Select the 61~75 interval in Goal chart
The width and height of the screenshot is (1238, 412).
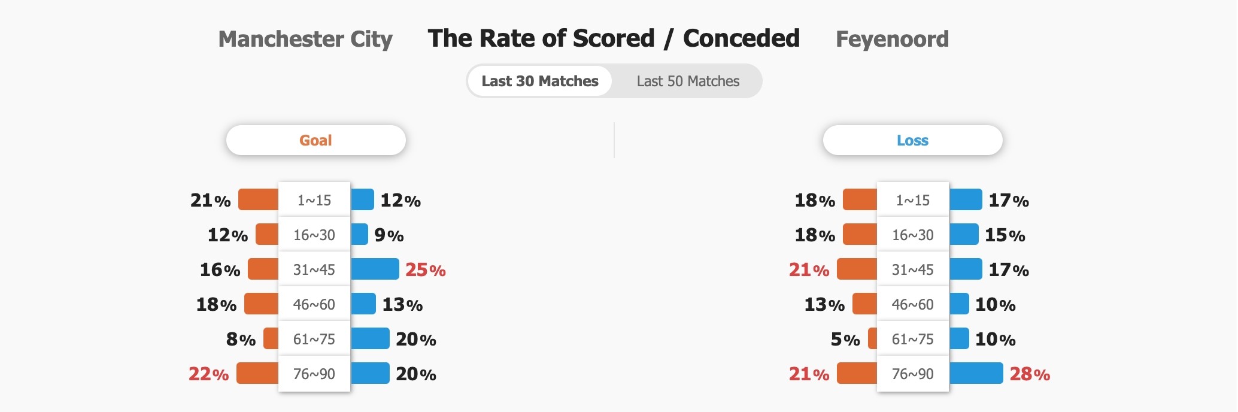(314, 339)
